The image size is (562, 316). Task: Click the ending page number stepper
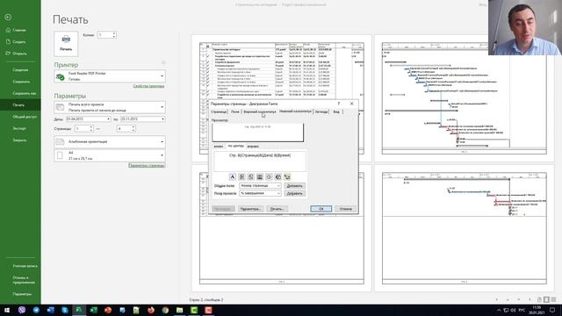pos(133,128)
